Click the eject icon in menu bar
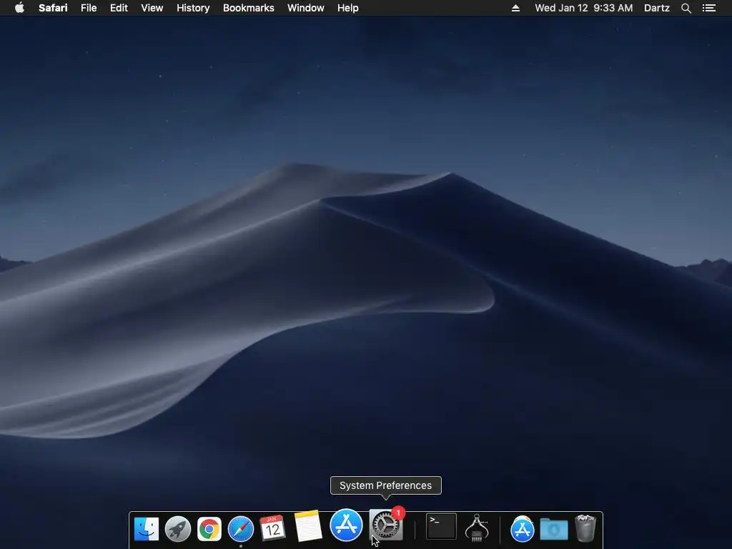The image size is (732, 549). 515,8
